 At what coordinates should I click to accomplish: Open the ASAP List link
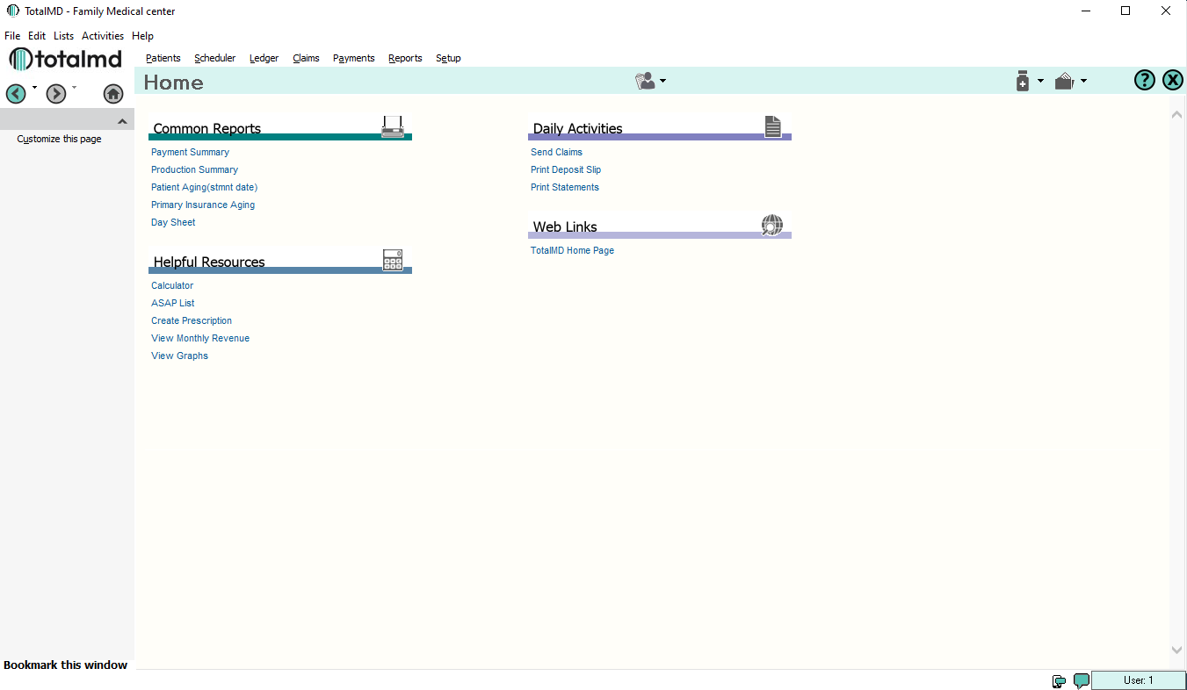point(173,303)
